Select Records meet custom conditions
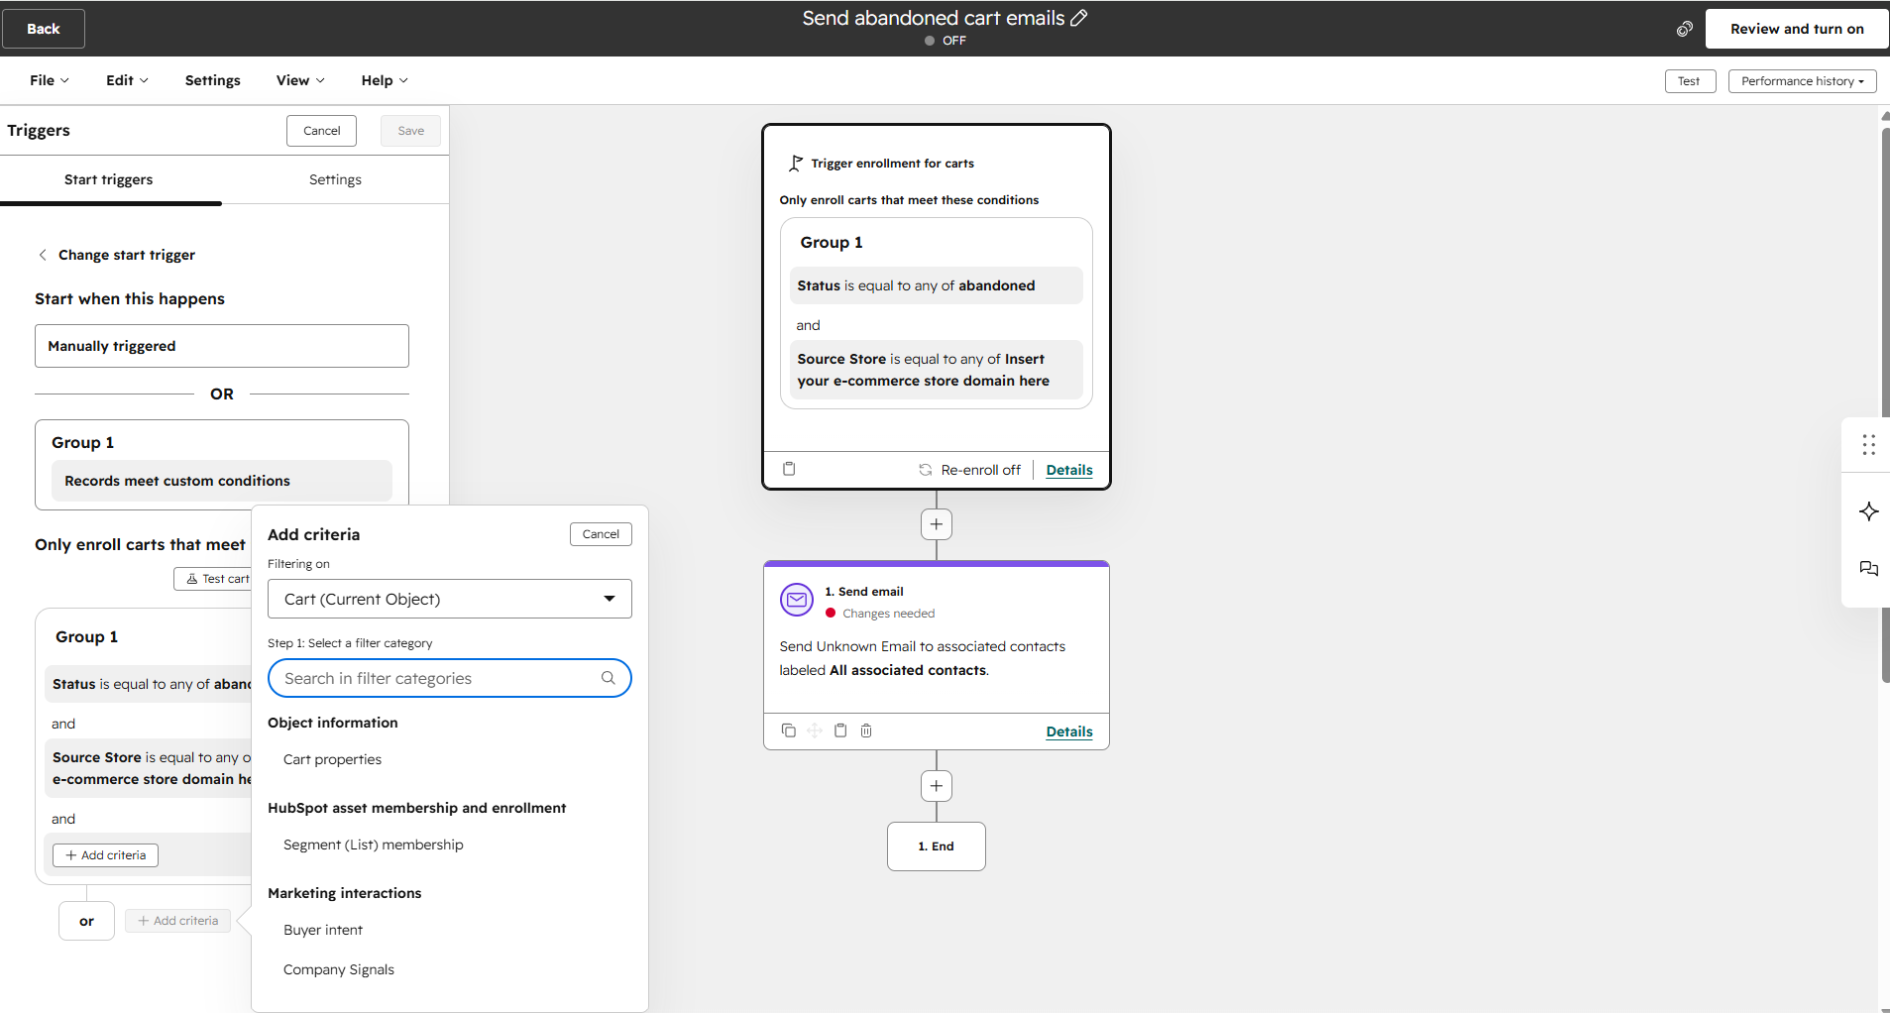Image resolution: width=1890 pixels, height=1013 pixels. point(222,481)
